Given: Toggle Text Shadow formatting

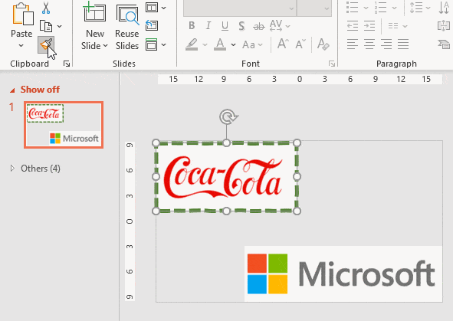Looking at the screenshot, I should (x=241, y=26).
